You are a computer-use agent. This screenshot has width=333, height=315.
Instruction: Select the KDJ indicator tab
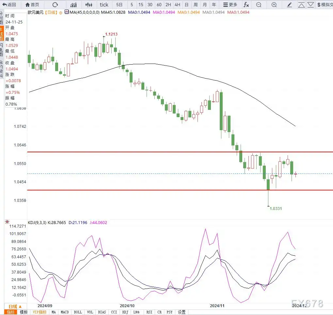point(125,312)
